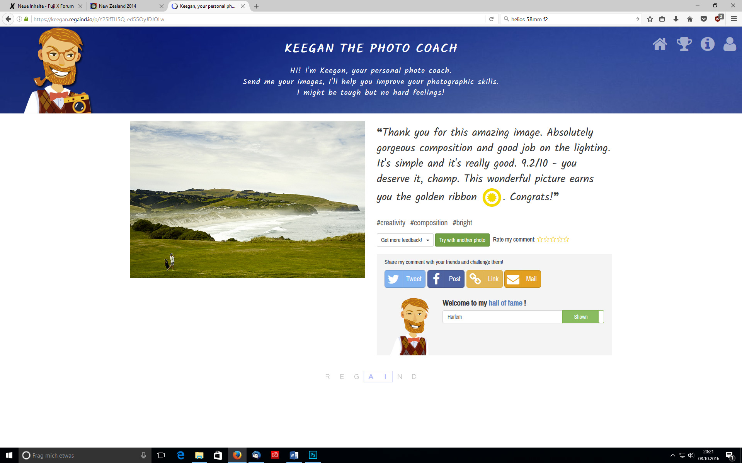This screenshot has width=742, height=463.
Task: Click the Harlem name input field
Action: click(502, 316)
